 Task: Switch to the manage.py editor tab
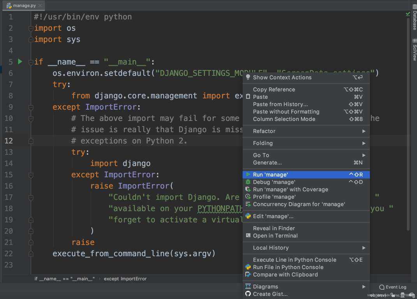pyautogui.click(x=24, y=5)
